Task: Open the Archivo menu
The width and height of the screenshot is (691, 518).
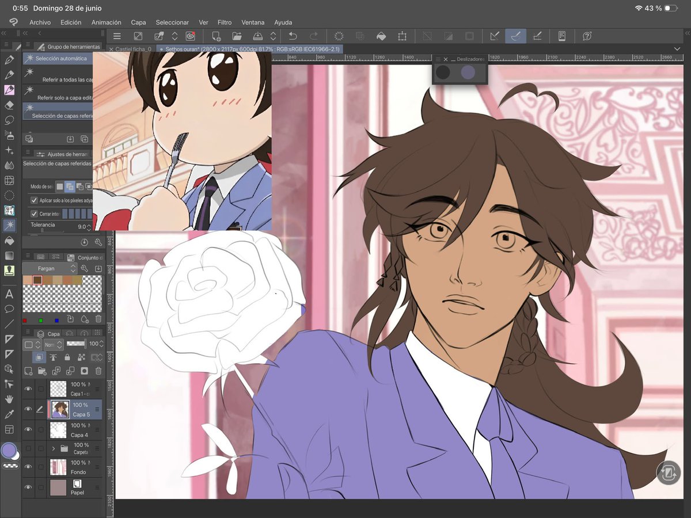Action: pos(40,22)
